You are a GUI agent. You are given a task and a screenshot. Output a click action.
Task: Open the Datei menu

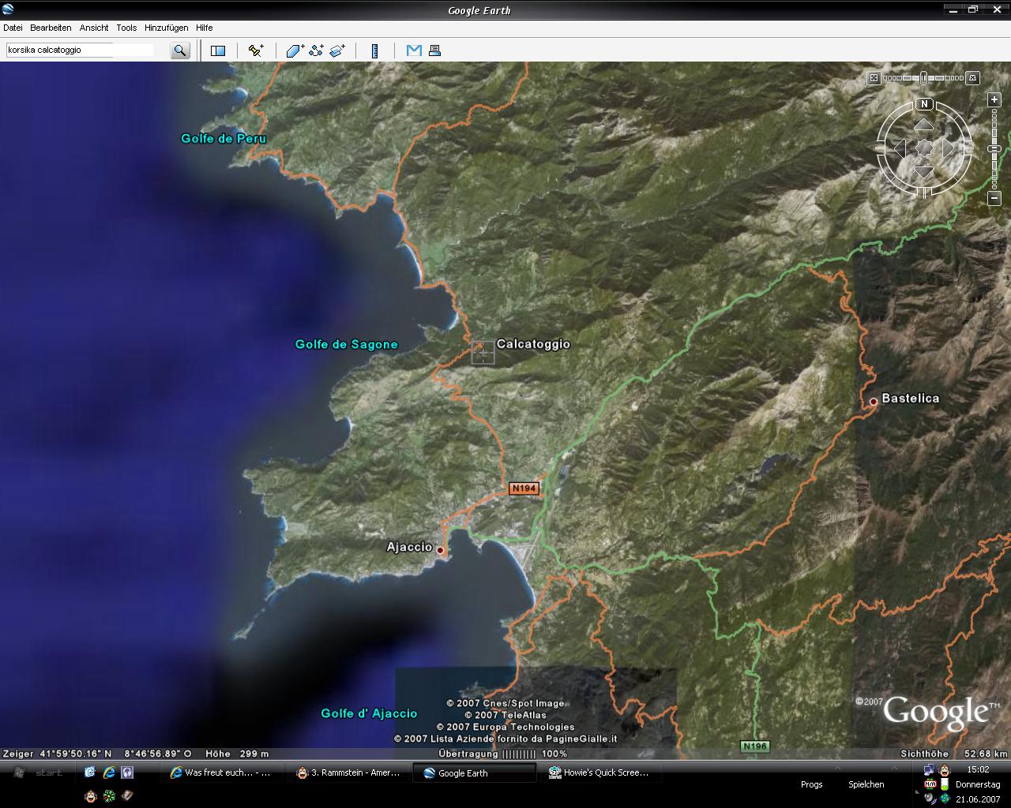click(13, 28)
